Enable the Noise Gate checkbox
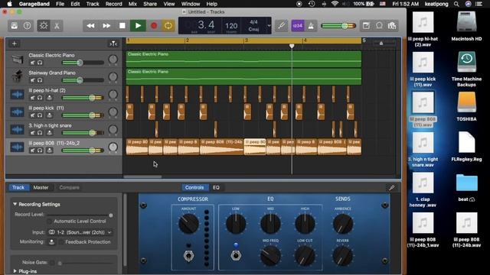The height and width of the screenshot is (275, 490). [x=52, y=263]
